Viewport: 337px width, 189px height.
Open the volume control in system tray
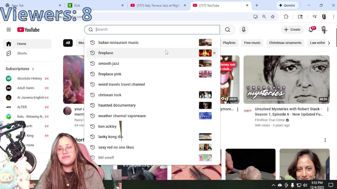[305, 185]
